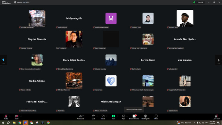Open the More options menu
Screen dimensions: 222x125
click(156, 117)
